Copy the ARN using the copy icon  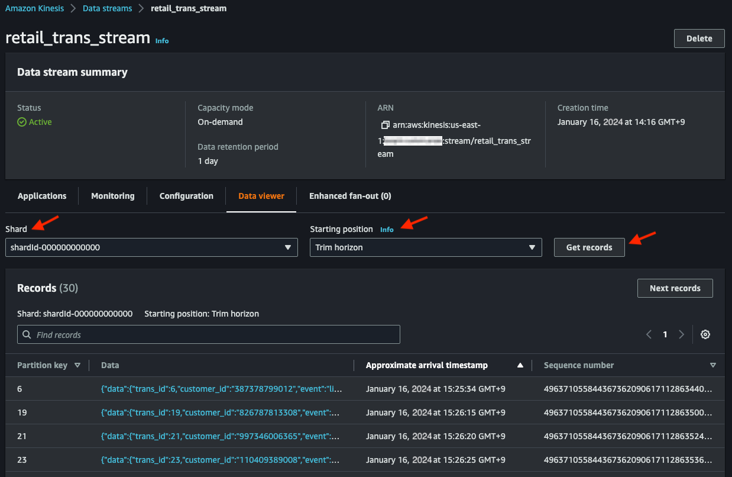click(x=385, y=125)
